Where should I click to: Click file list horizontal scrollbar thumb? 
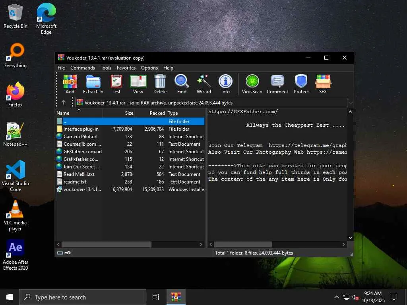point(107,244)
